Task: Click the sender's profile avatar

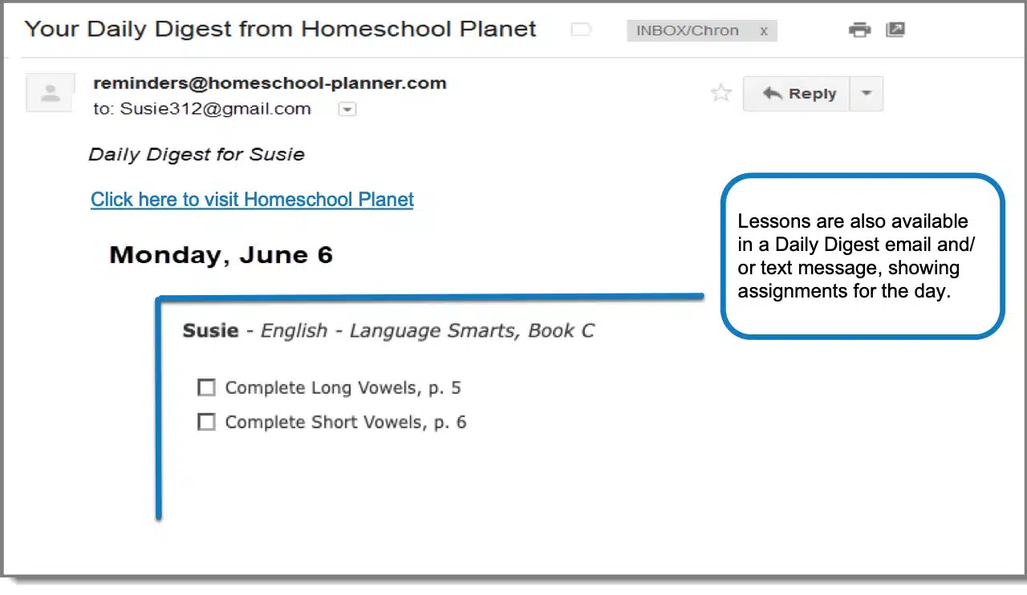Action: click(x=51, y=93)
